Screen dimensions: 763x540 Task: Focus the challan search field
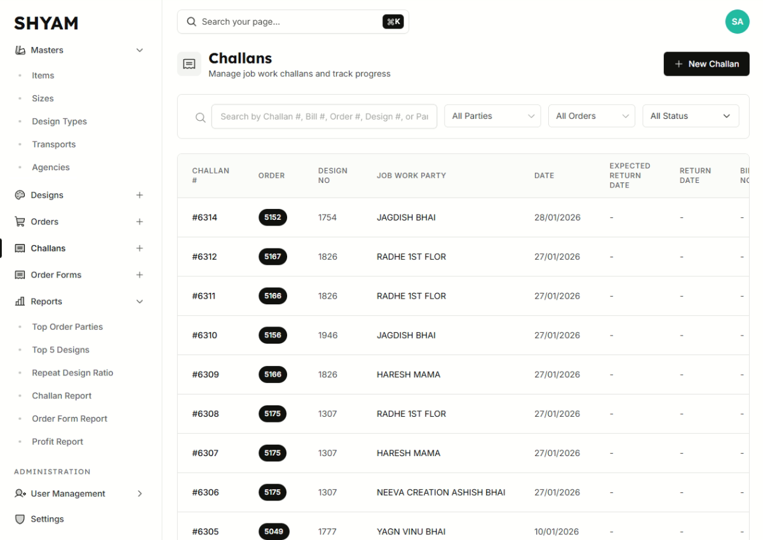(324, 117)
